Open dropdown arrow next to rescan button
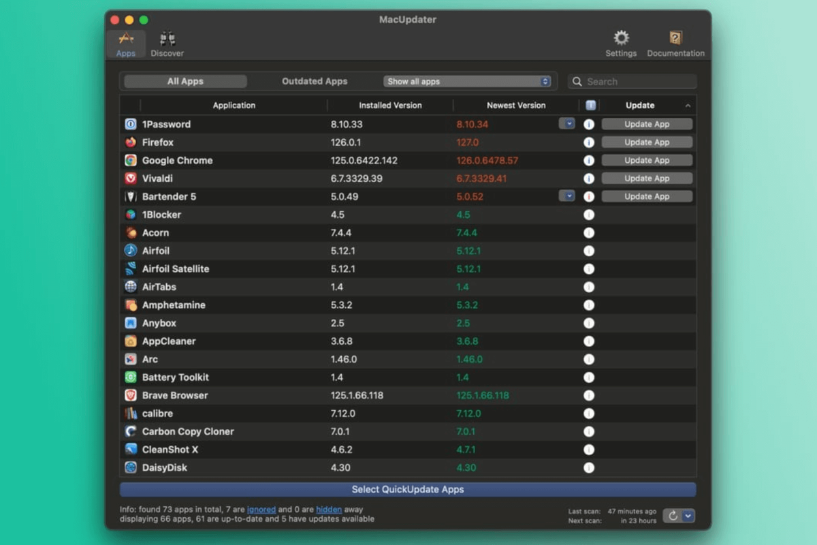Screen dimensions: 817x545 click(x=688, y=516)
